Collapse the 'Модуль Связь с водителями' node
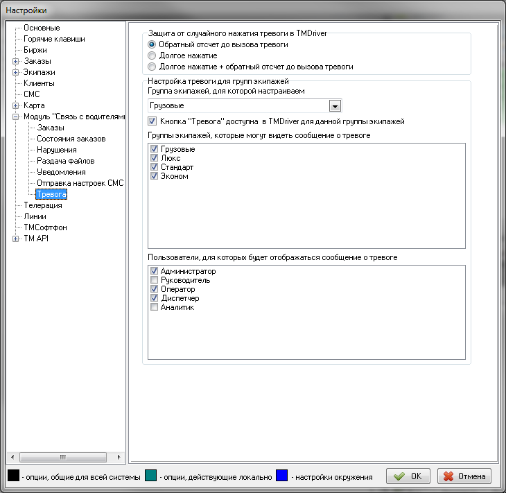The height and width of the screenshot is (493, 506). pos(16,116)
